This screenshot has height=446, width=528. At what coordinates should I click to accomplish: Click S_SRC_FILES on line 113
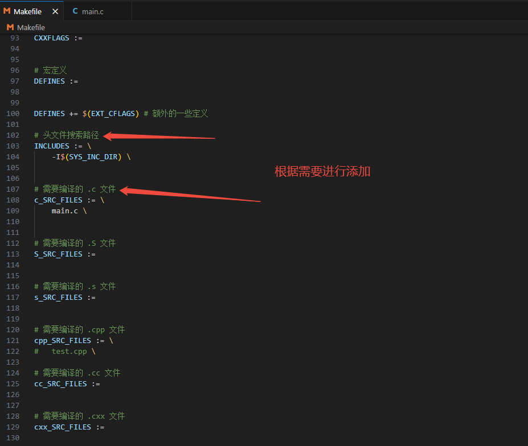pyautogui.click(x=58, y=254)
